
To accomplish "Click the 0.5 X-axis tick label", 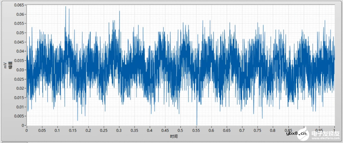I will pyautogui.click(x=180, y=130).
